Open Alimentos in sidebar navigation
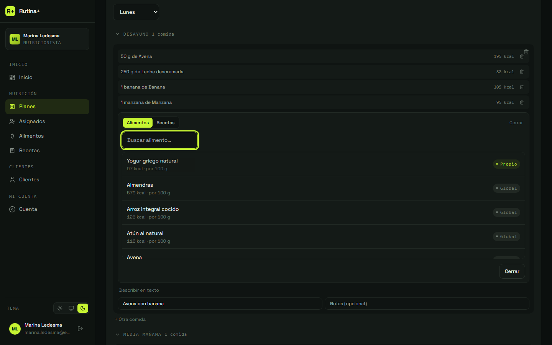The image size is (552, 345). pos(47,136)
